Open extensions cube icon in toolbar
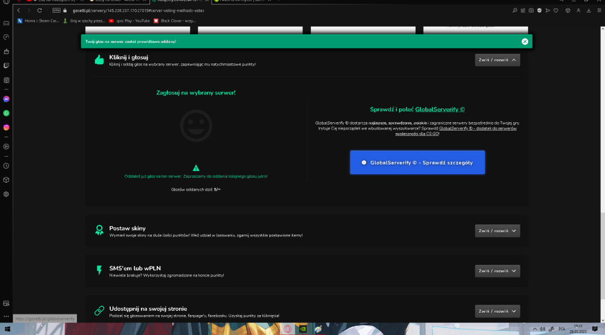The height and width of the screenshot is (335, 605). (x=567, y=10)
